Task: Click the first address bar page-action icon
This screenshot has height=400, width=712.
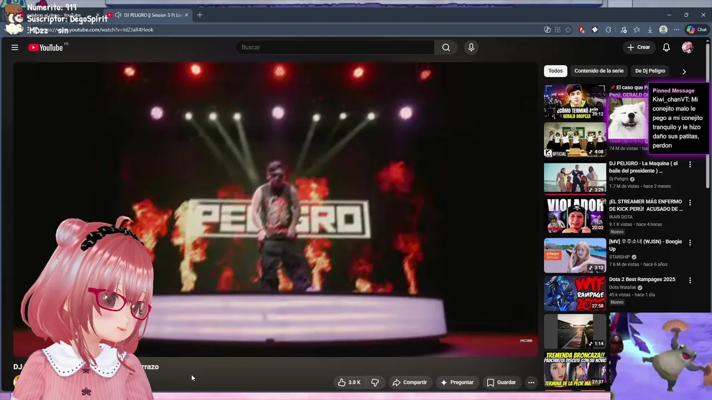Action: click(547, 29)
